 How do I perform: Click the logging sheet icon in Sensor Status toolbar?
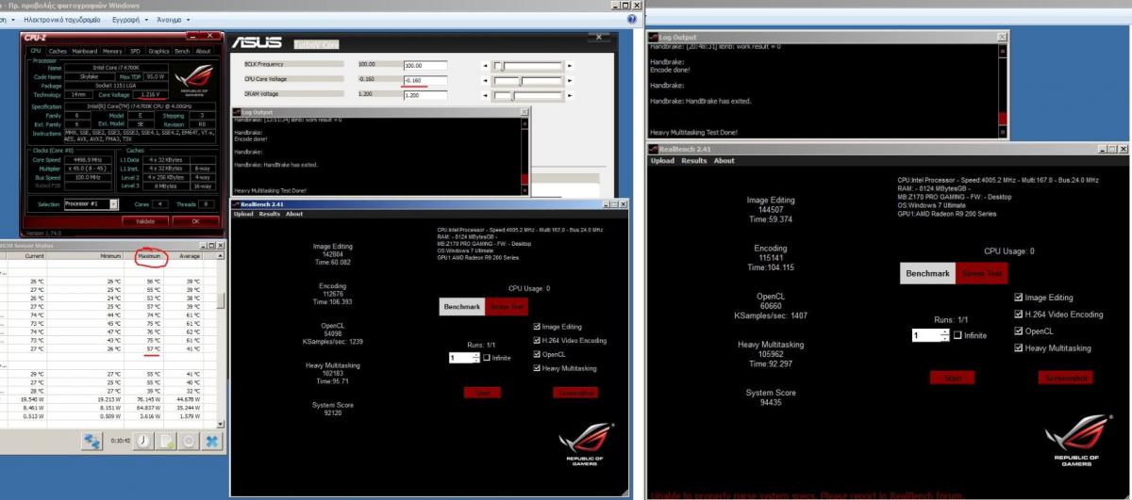[x=165, y=441]
